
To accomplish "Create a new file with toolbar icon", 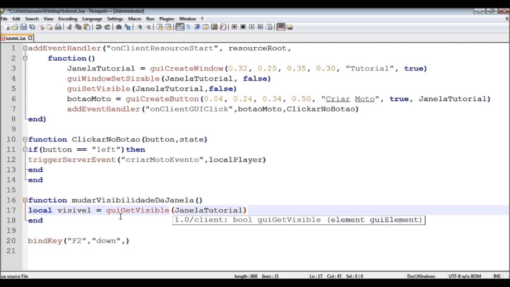I will 7,27.
